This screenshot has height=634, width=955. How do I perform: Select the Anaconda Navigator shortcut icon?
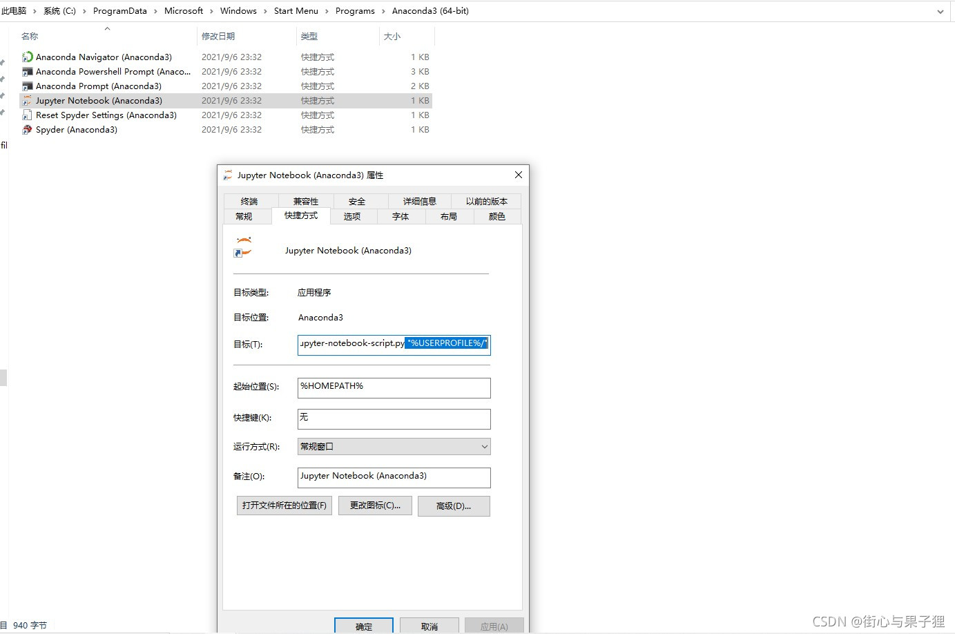click(27, 57)
